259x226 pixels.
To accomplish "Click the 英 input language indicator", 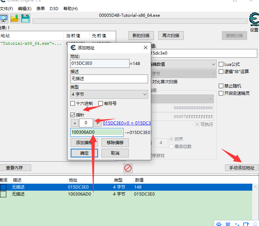I will pyautogui.click(x=228, y=224).
